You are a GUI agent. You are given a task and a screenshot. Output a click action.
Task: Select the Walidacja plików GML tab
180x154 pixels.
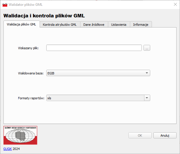[21, 25]
